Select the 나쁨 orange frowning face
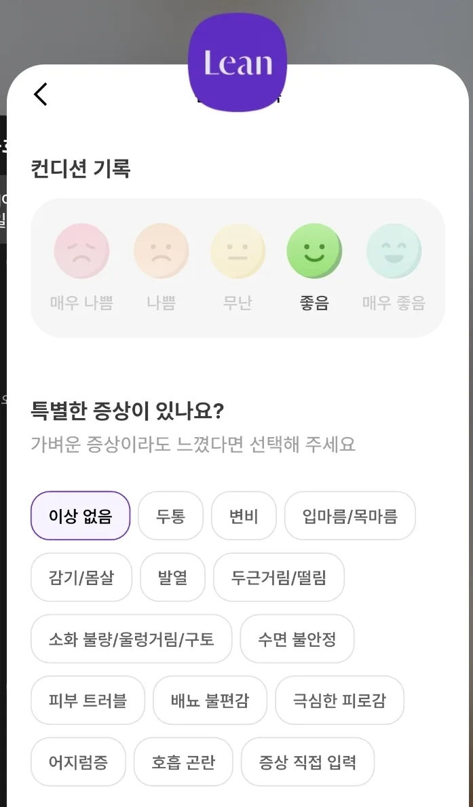473x807 pixels. pyautogui.click(x=161, y=251)
